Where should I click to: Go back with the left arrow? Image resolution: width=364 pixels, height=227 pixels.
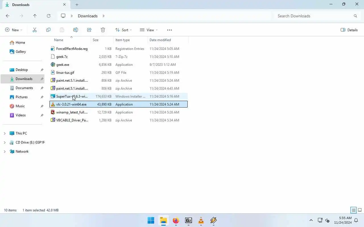8,16
